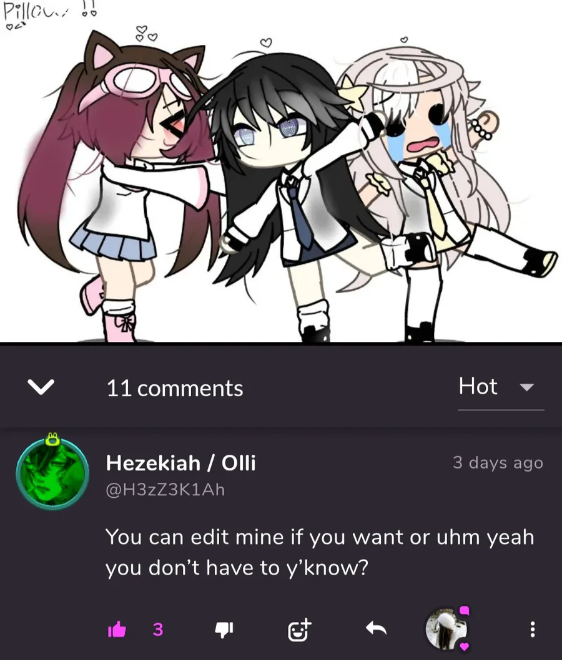
Task: View the Gacha character artwork image
Action: [x=281, y=172]
